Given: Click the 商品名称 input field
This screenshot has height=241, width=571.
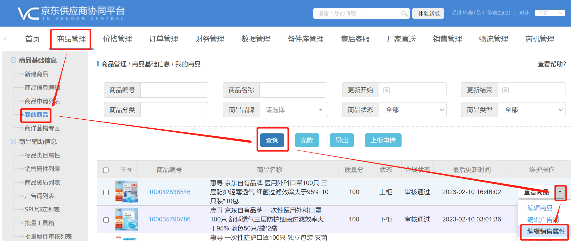Looking at the screenshot, I should click(293, 90).
